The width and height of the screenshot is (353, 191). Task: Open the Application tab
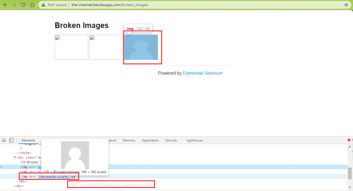150,140
